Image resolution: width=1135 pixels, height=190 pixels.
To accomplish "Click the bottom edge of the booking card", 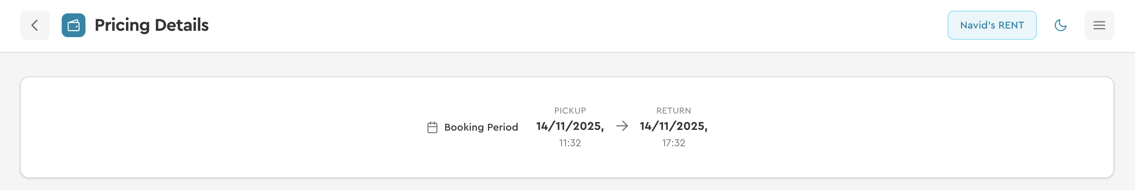I will click(567, 177).
